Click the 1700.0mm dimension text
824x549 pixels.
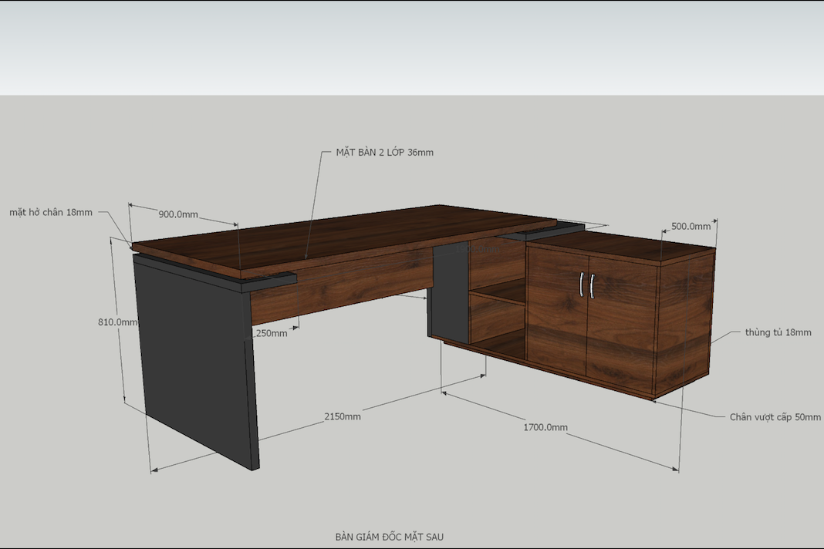pyautogui.click(x=545, y=427)
